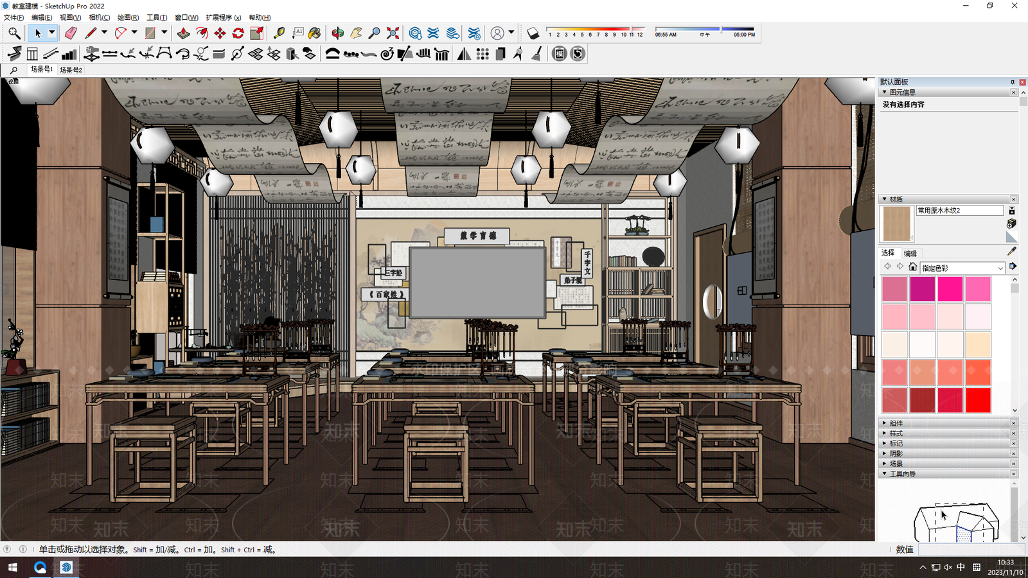Image resolution: width=1028 pixels, height=578 pixels.
Task: Expand the 场景 panel
Action: (885, 464)
